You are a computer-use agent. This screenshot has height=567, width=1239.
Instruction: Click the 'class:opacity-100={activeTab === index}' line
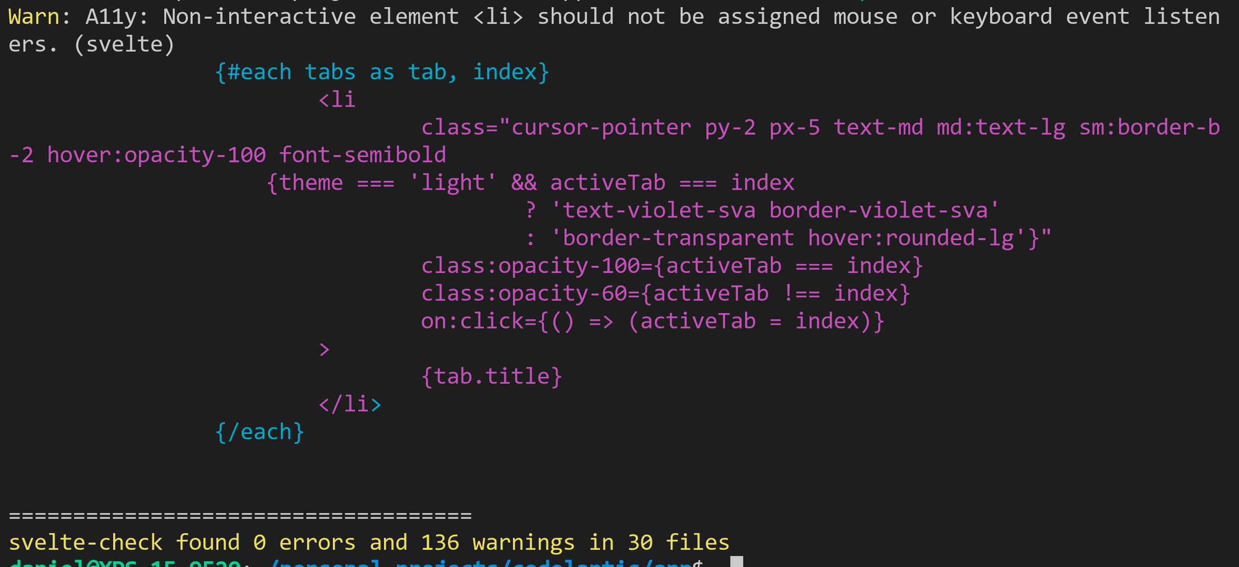[672, 265]
